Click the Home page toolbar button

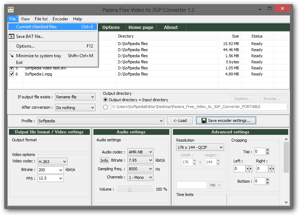pos(141,27)
